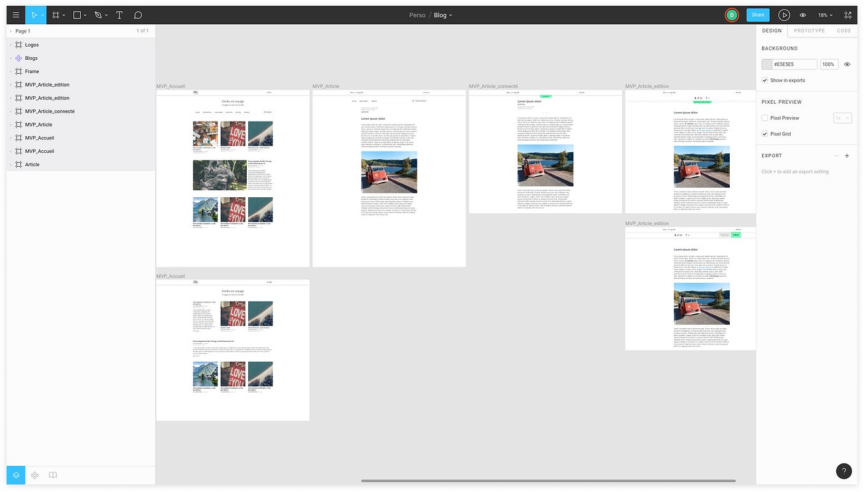Screen dimensions: 864x492
Task: Switch to the Assets panel
Action: [x=34, y=475]
